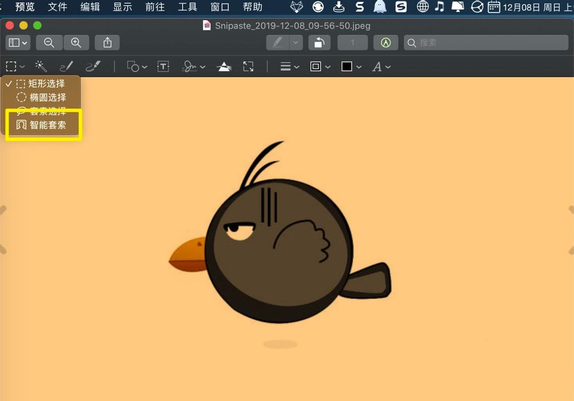Open the selection tools dropdown

coord(15,66)
